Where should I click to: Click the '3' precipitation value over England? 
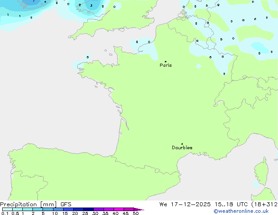[91, 6]
